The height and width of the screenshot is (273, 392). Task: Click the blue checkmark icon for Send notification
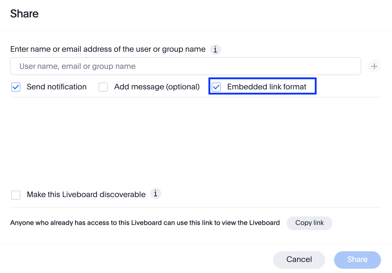16,87
